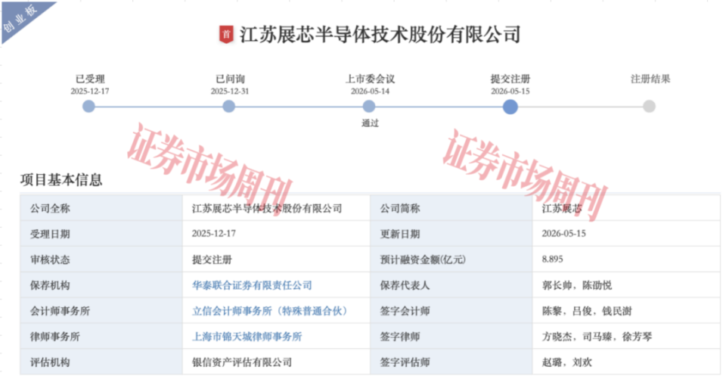726x379 pixels.
Task: Select the 提交注册 active timeline node
Action: [x=510, y=107]
